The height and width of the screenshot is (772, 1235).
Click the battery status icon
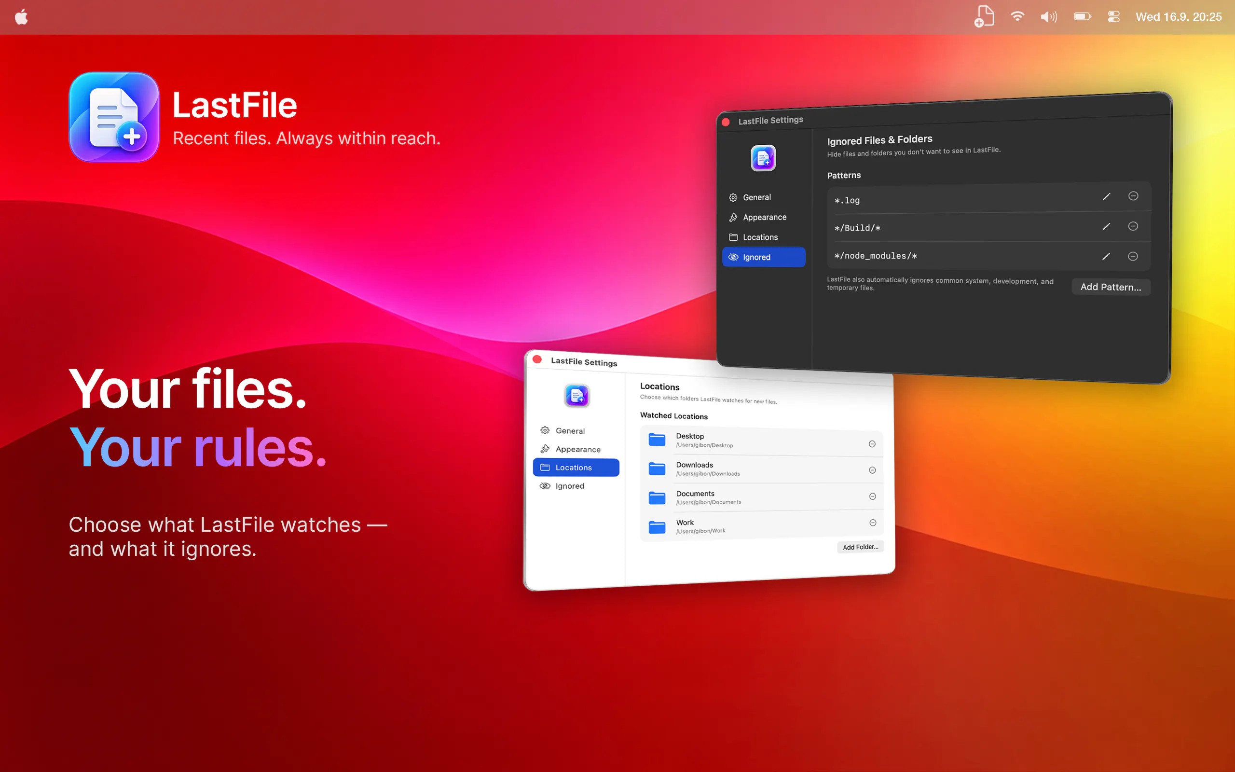click(1082, 17)
